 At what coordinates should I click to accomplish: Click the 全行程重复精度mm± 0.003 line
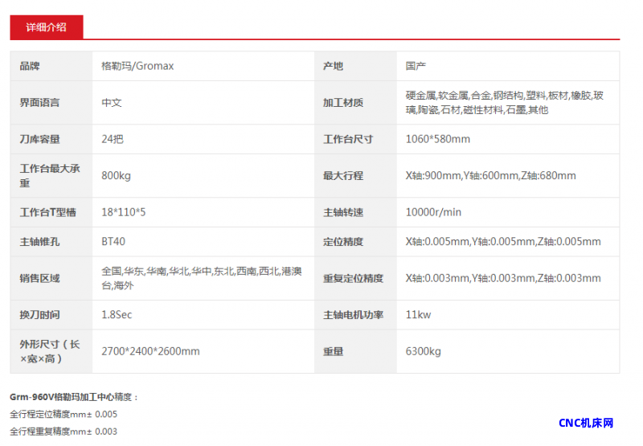point(63,432)
